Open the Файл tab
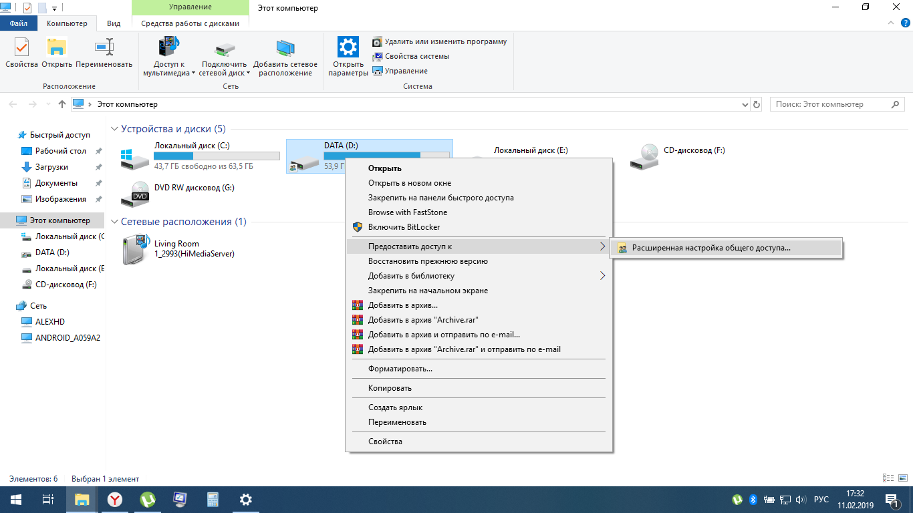 19,23
